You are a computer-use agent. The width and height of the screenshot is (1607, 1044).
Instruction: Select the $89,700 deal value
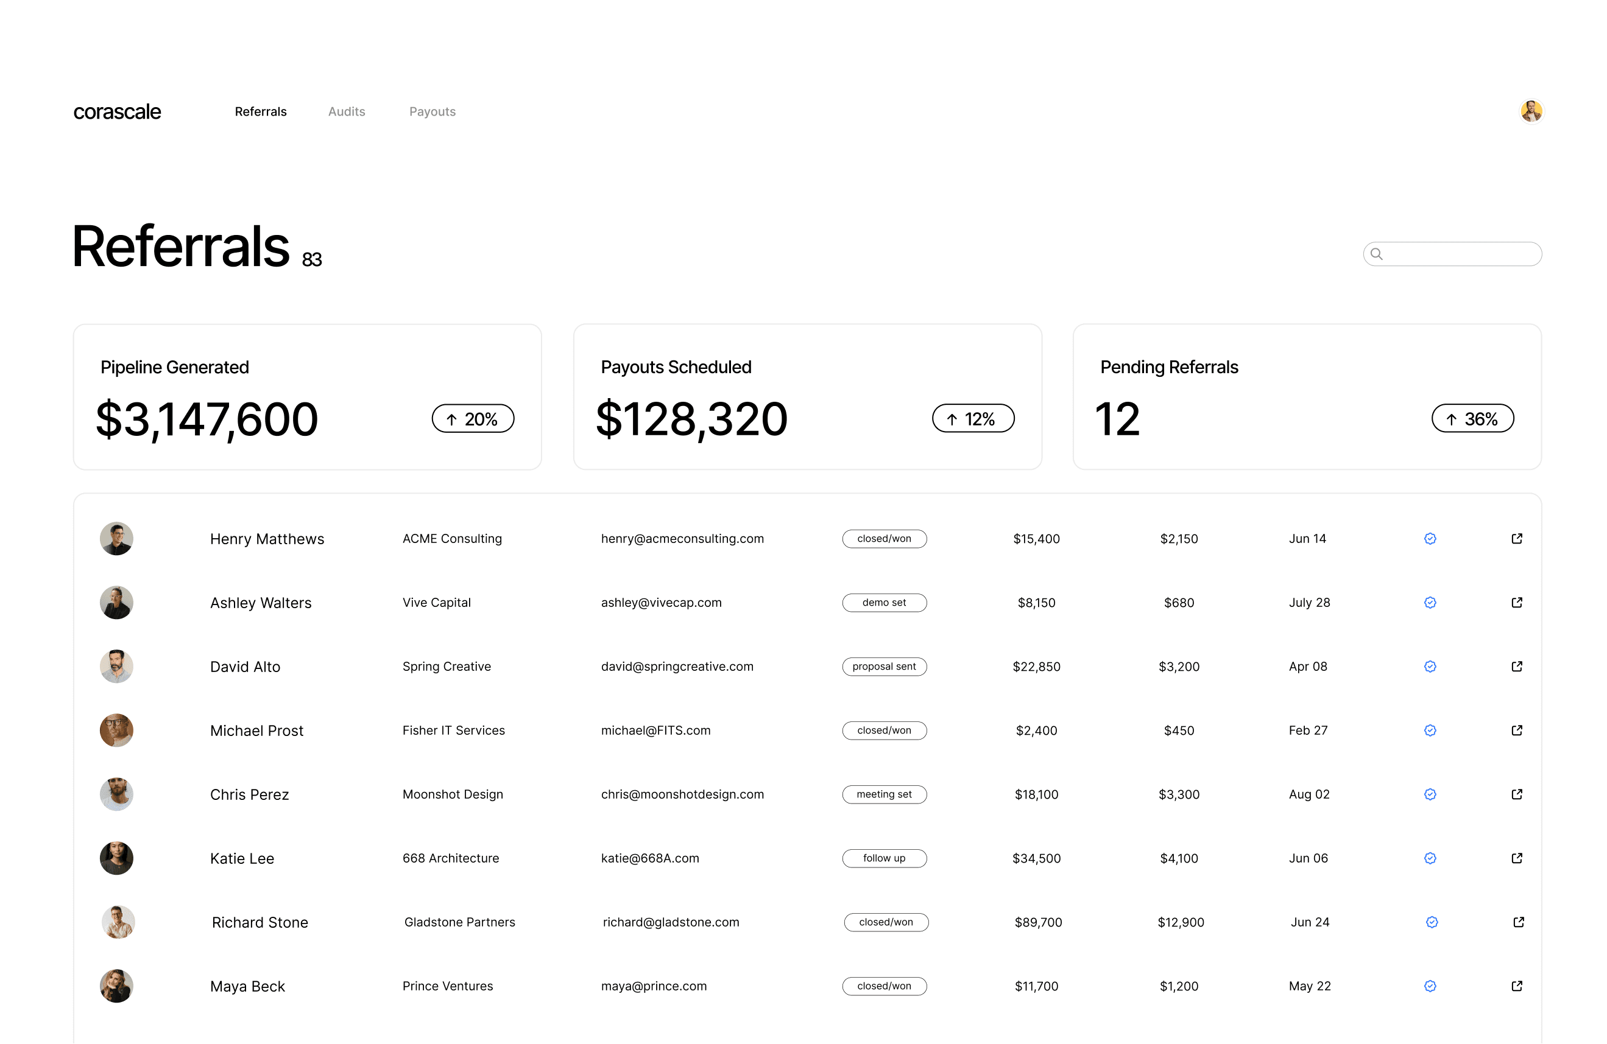click(x=1039, y=922)
